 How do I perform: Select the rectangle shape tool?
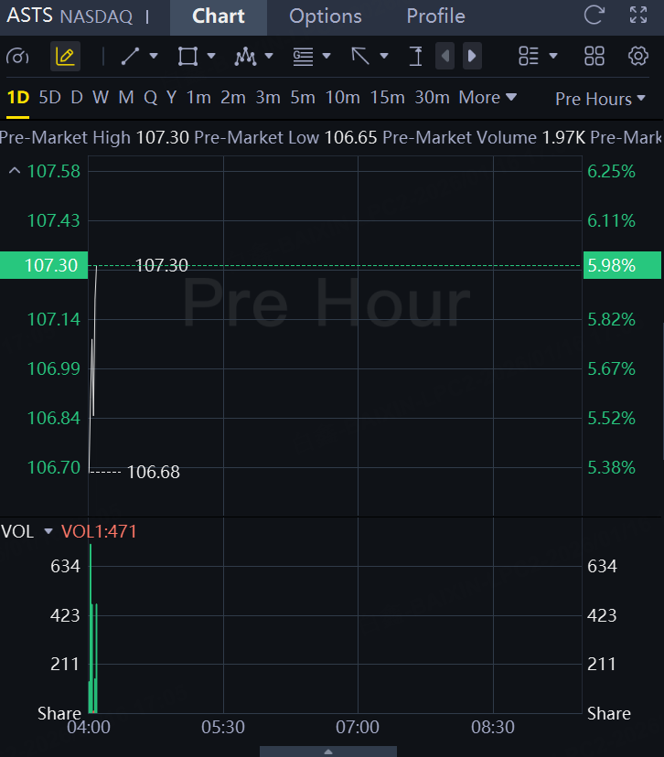tap(187, 57)
